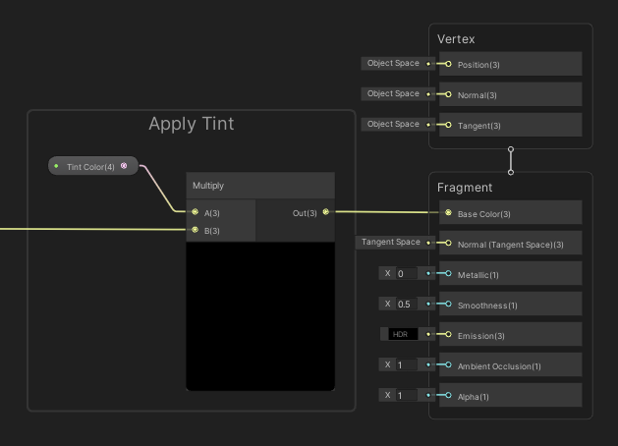Click the Tint Color property output port
This screenshot has height=446, width=618.
coord(124,166)
